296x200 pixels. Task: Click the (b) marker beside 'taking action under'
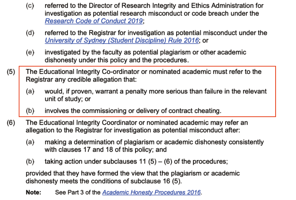coord(30,161)
